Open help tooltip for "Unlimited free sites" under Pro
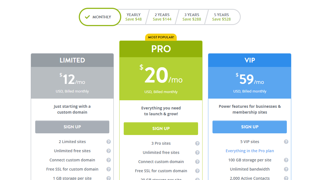The image size is (319, 180). 198,152
